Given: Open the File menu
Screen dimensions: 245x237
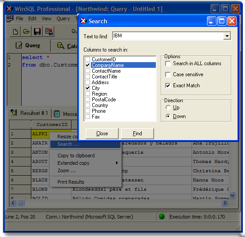Looking at the screenshot, I should tap(19, 19).
